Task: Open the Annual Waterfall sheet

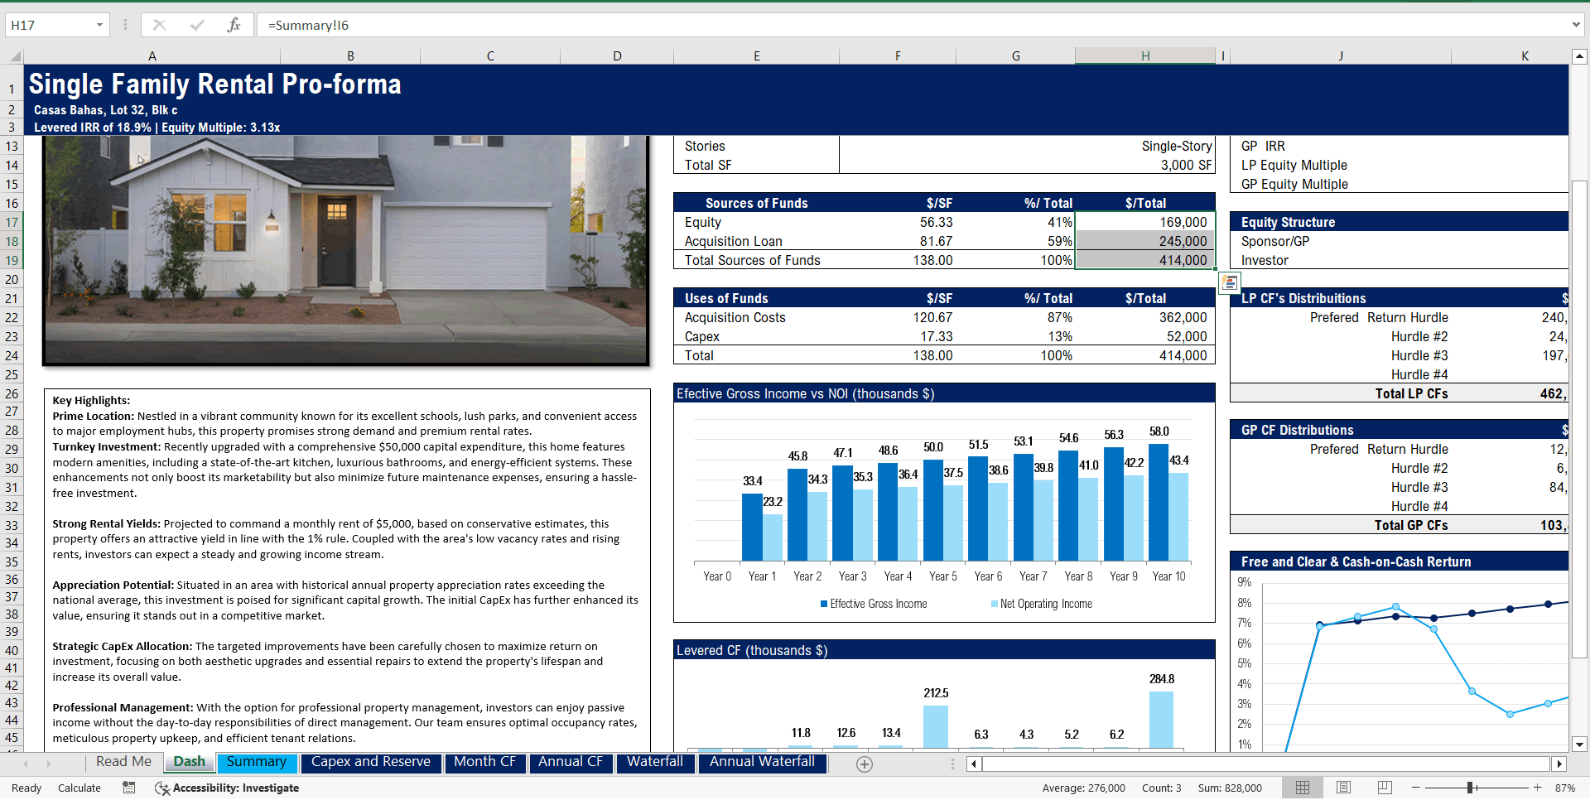Action: pos(762,762)
